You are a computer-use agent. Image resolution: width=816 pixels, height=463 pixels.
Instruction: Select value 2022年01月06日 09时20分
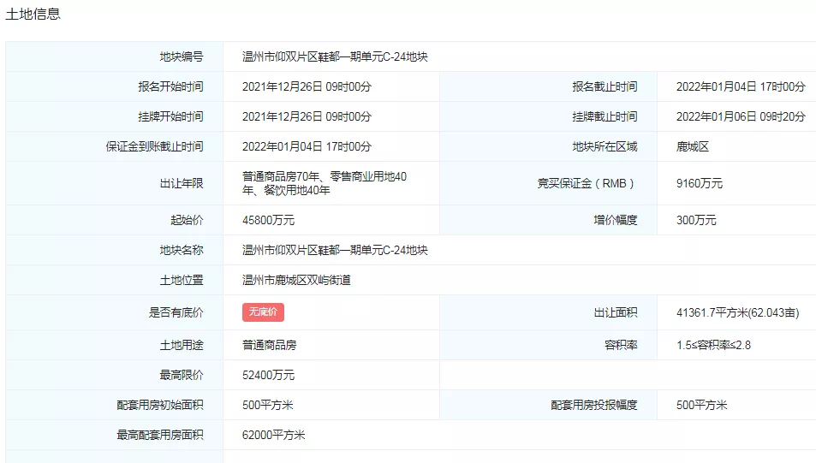(741, 116)
